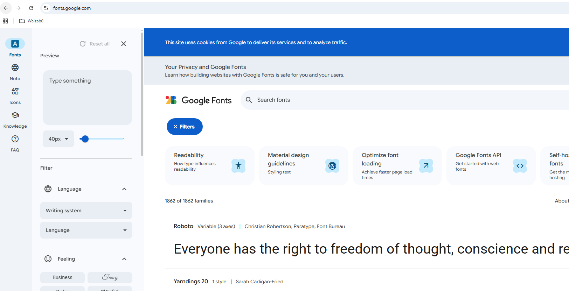The width and height of the screenshot is (569, 291).
Task: Click Reset all filters button
Action: coord(95,44)
